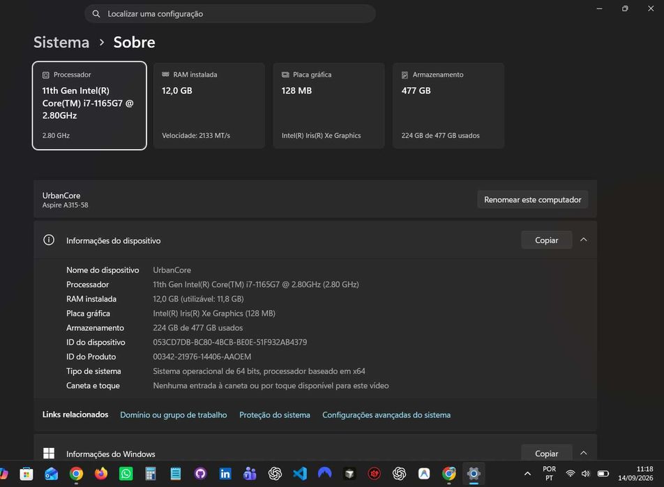Image resolution: width=664 pixels, height=487 pixels.
Task: Click the info circle icon
Action: (49, 240)
